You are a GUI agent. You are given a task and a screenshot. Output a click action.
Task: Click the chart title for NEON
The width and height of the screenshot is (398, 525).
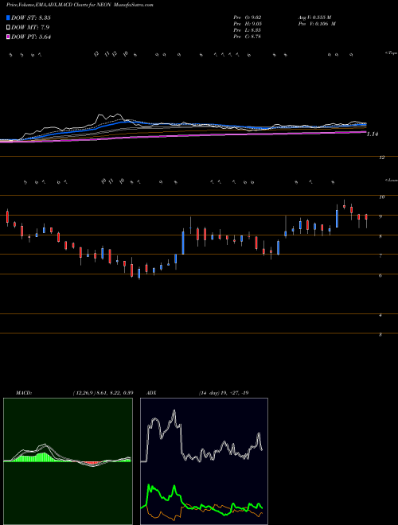80,6
